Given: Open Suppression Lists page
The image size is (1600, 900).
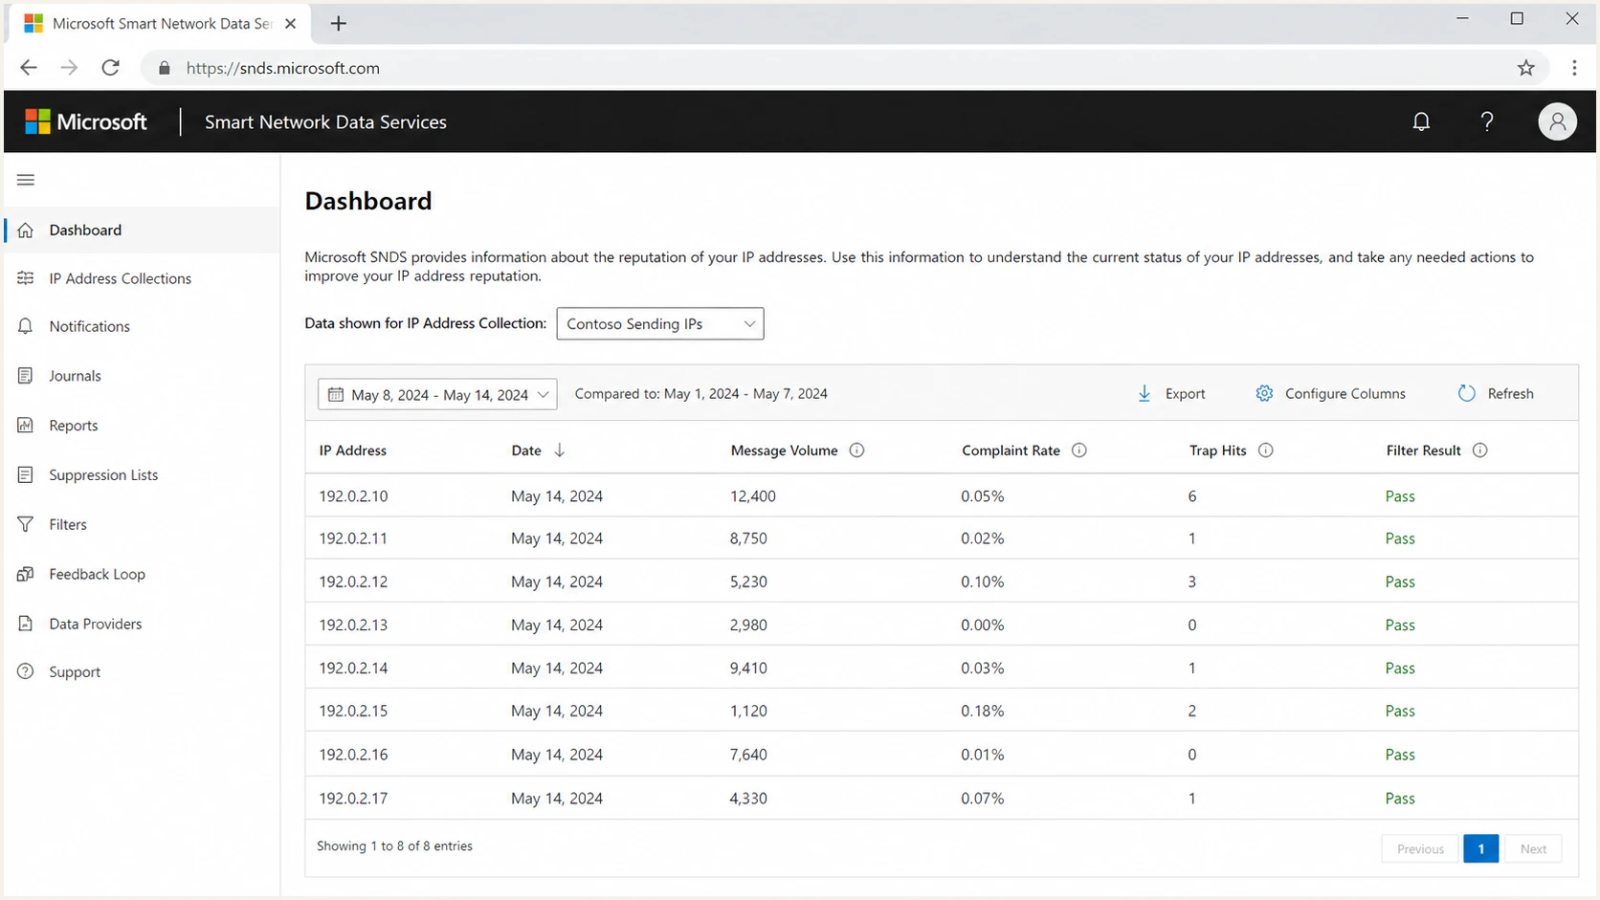Looking at the screenshot, I should [103, 474].
